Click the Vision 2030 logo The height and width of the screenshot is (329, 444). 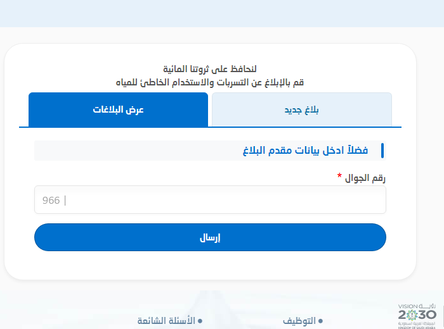(417, 312)
